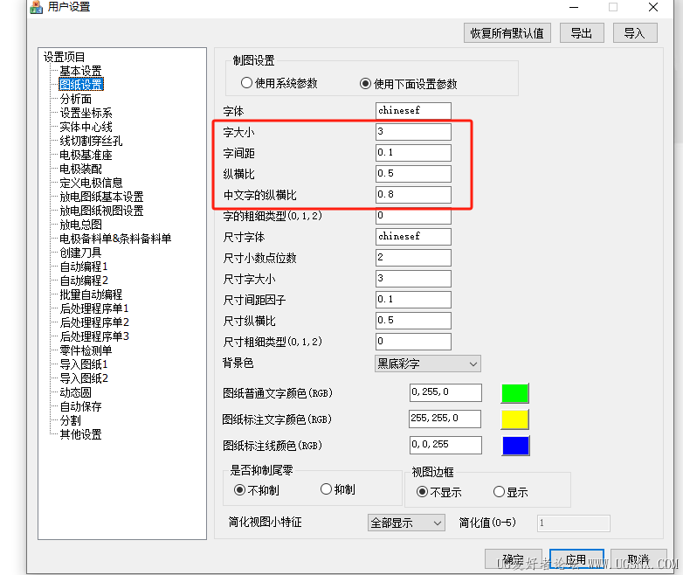The width and height of the screenshot is (683, 575).
Task: Click 恢复所有默认值 button
Action: click(507, 33)
